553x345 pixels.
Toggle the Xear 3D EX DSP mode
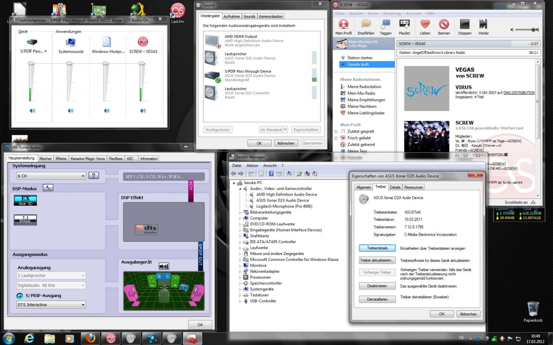tap(25, 200)
